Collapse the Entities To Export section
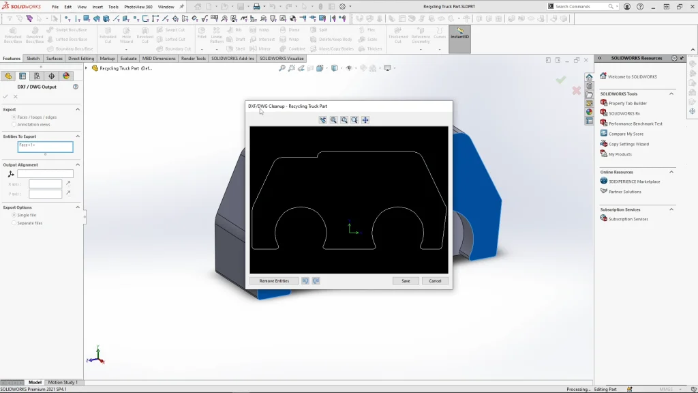Image resolution: width=698 pixels, height=393 pixels. (77, 136)
